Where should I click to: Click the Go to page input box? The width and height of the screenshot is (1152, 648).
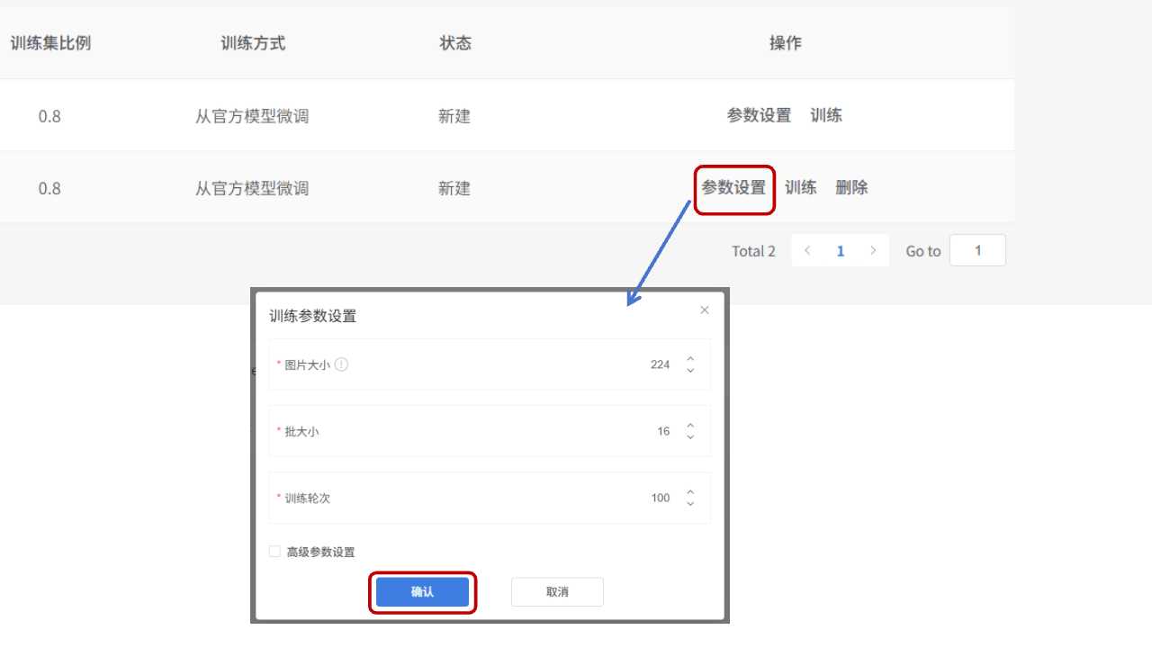click(x=977, y=251)
